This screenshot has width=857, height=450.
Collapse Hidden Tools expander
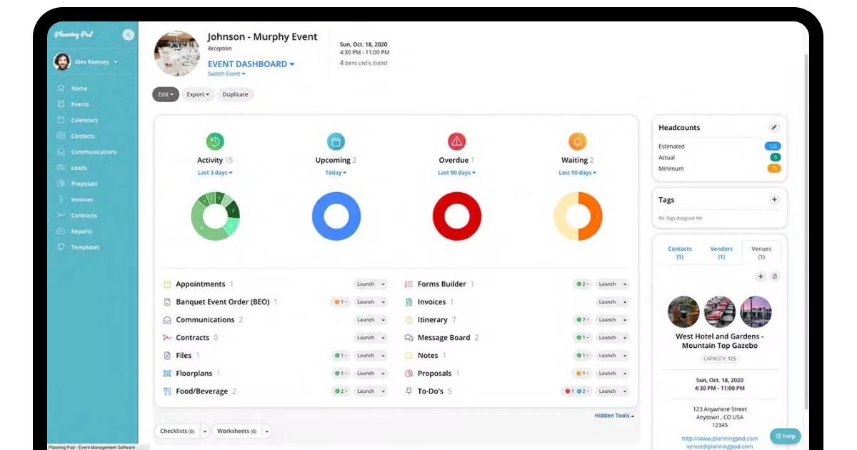[x=614, y=416]
